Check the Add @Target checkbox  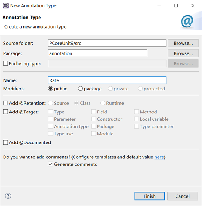[x=5, y=112]
